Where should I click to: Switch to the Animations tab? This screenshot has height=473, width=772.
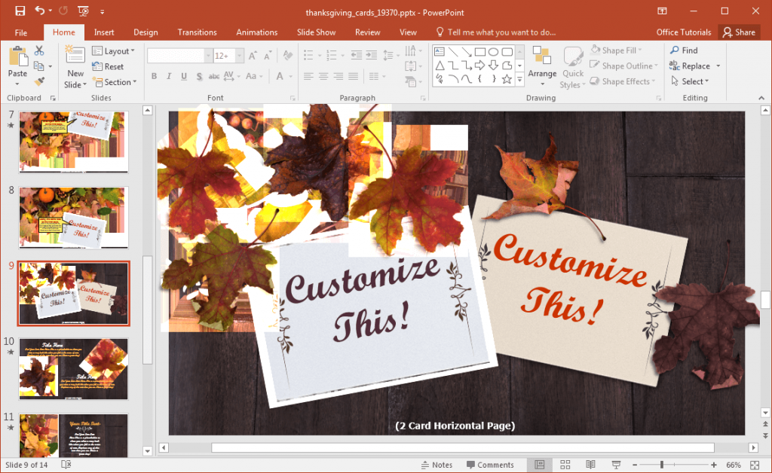(256, 32)
